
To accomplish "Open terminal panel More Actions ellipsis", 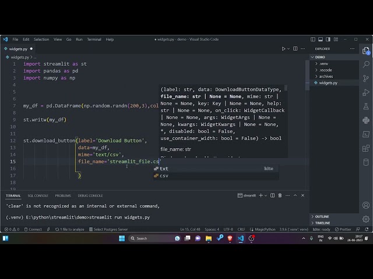I will pos(287,195).
